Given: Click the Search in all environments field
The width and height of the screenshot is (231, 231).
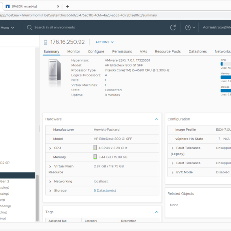Looking at the screenshot, I should [x=54, y=27].
